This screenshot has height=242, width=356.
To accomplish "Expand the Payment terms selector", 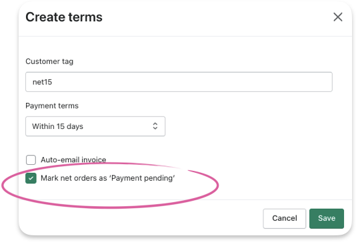I will tap(95, 126).
